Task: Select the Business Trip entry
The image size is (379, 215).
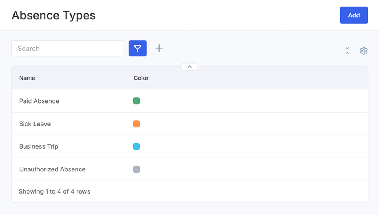Action: click(x=39, y=146)
